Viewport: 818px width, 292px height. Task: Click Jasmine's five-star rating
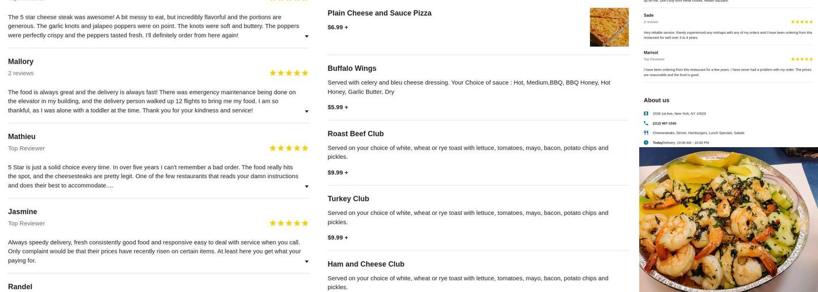(289, 223)
